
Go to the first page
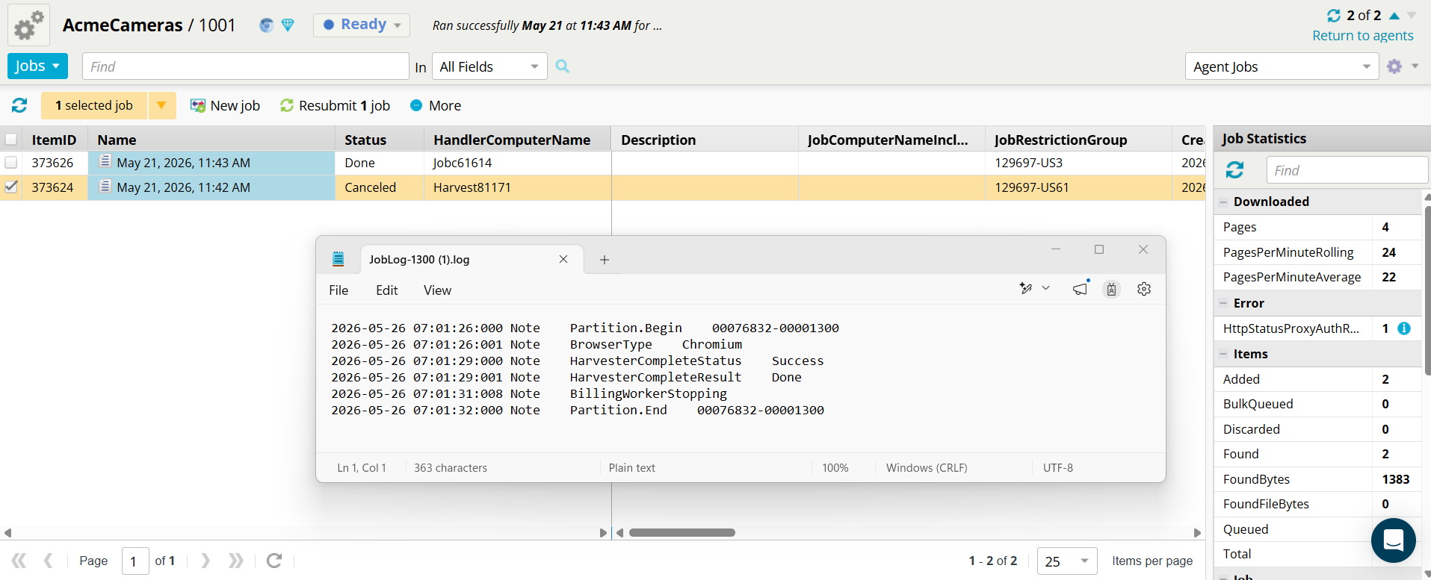pyautogui.click(x=19, y=561)
